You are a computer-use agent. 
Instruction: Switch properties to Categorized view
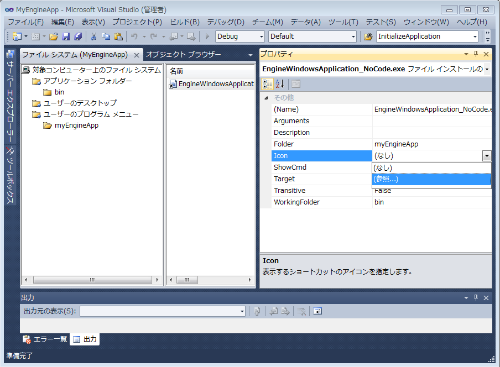267,84
